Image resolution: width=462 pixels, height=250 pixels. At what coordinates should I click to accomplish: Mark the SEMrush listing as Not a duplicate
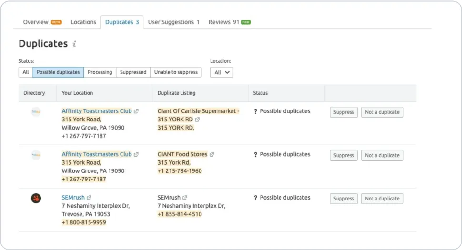(x=382, y=199)
